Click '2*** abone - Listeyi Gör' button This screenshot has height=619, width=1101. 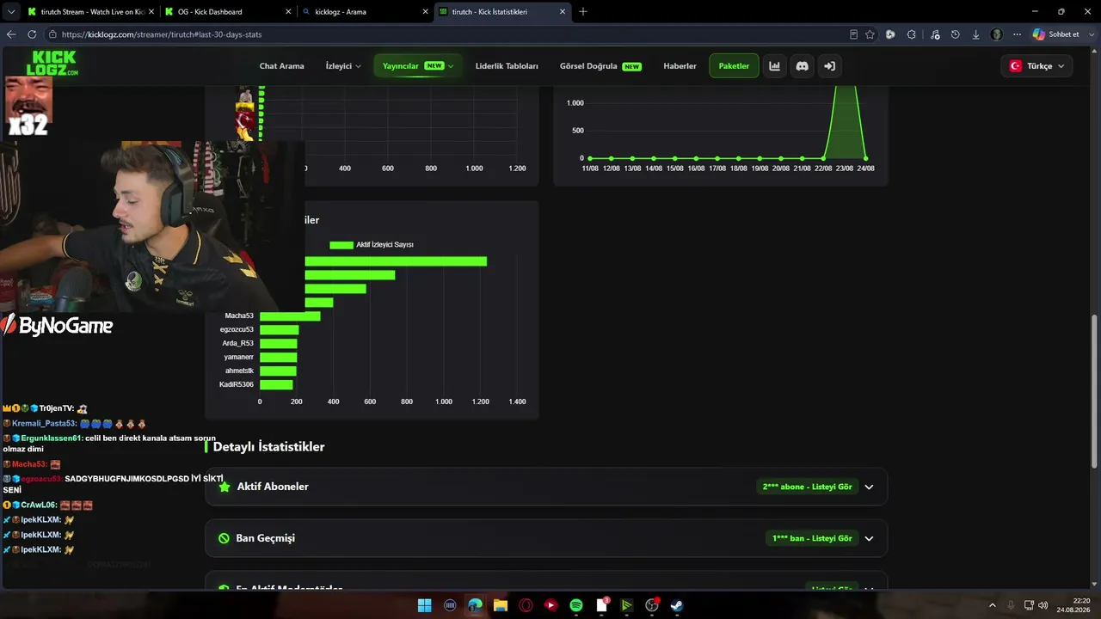pos(808,487)
